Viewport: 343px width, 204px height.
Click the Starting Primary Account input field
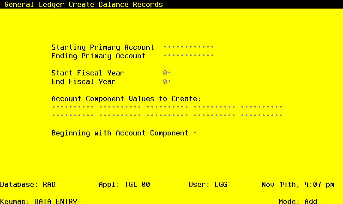tap(189, 47)
